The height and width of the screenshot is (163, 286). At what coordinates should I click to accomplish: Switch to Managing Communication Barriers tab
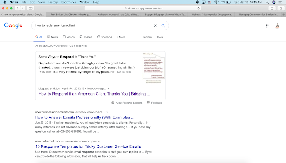[x=258, y=15]
